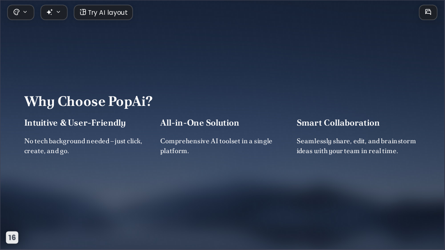
Task: Open the AI sparkle tools dropdown
Action: tap(54, 12)
